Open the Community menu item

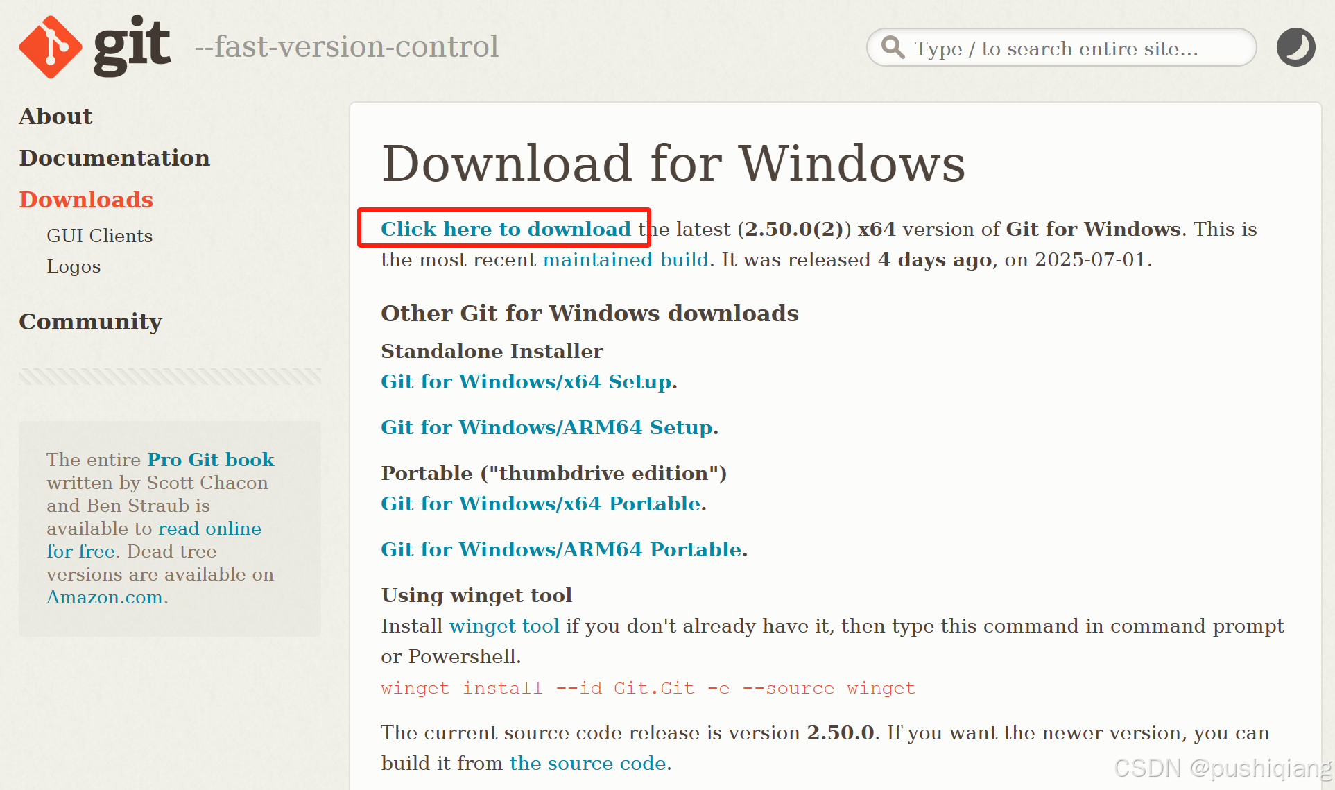tap(90, 322)
